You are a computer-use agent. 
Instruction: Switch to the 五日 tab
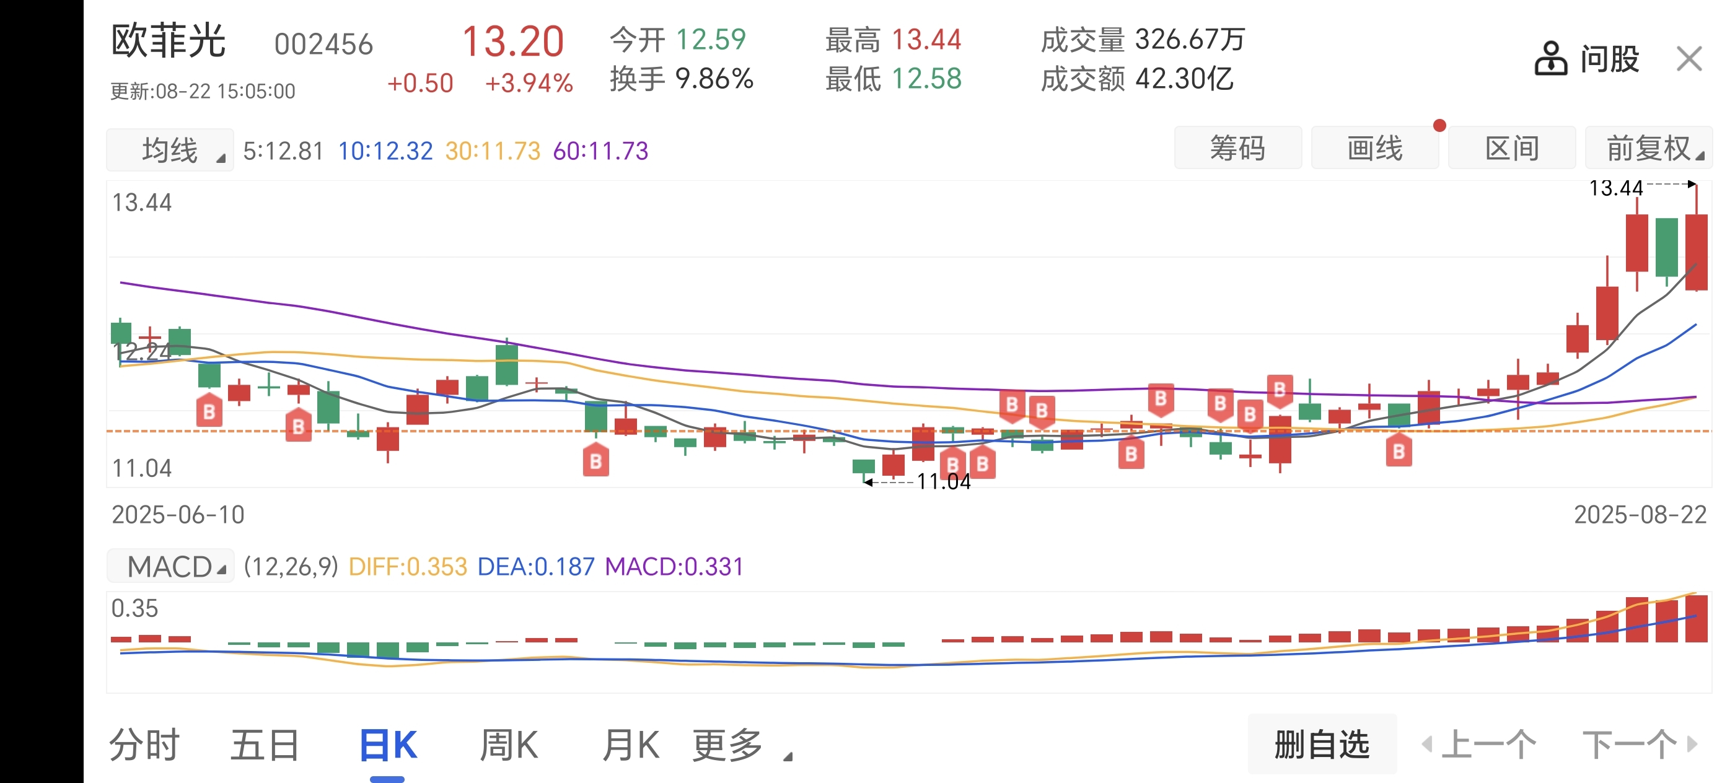tap(265, 745)
